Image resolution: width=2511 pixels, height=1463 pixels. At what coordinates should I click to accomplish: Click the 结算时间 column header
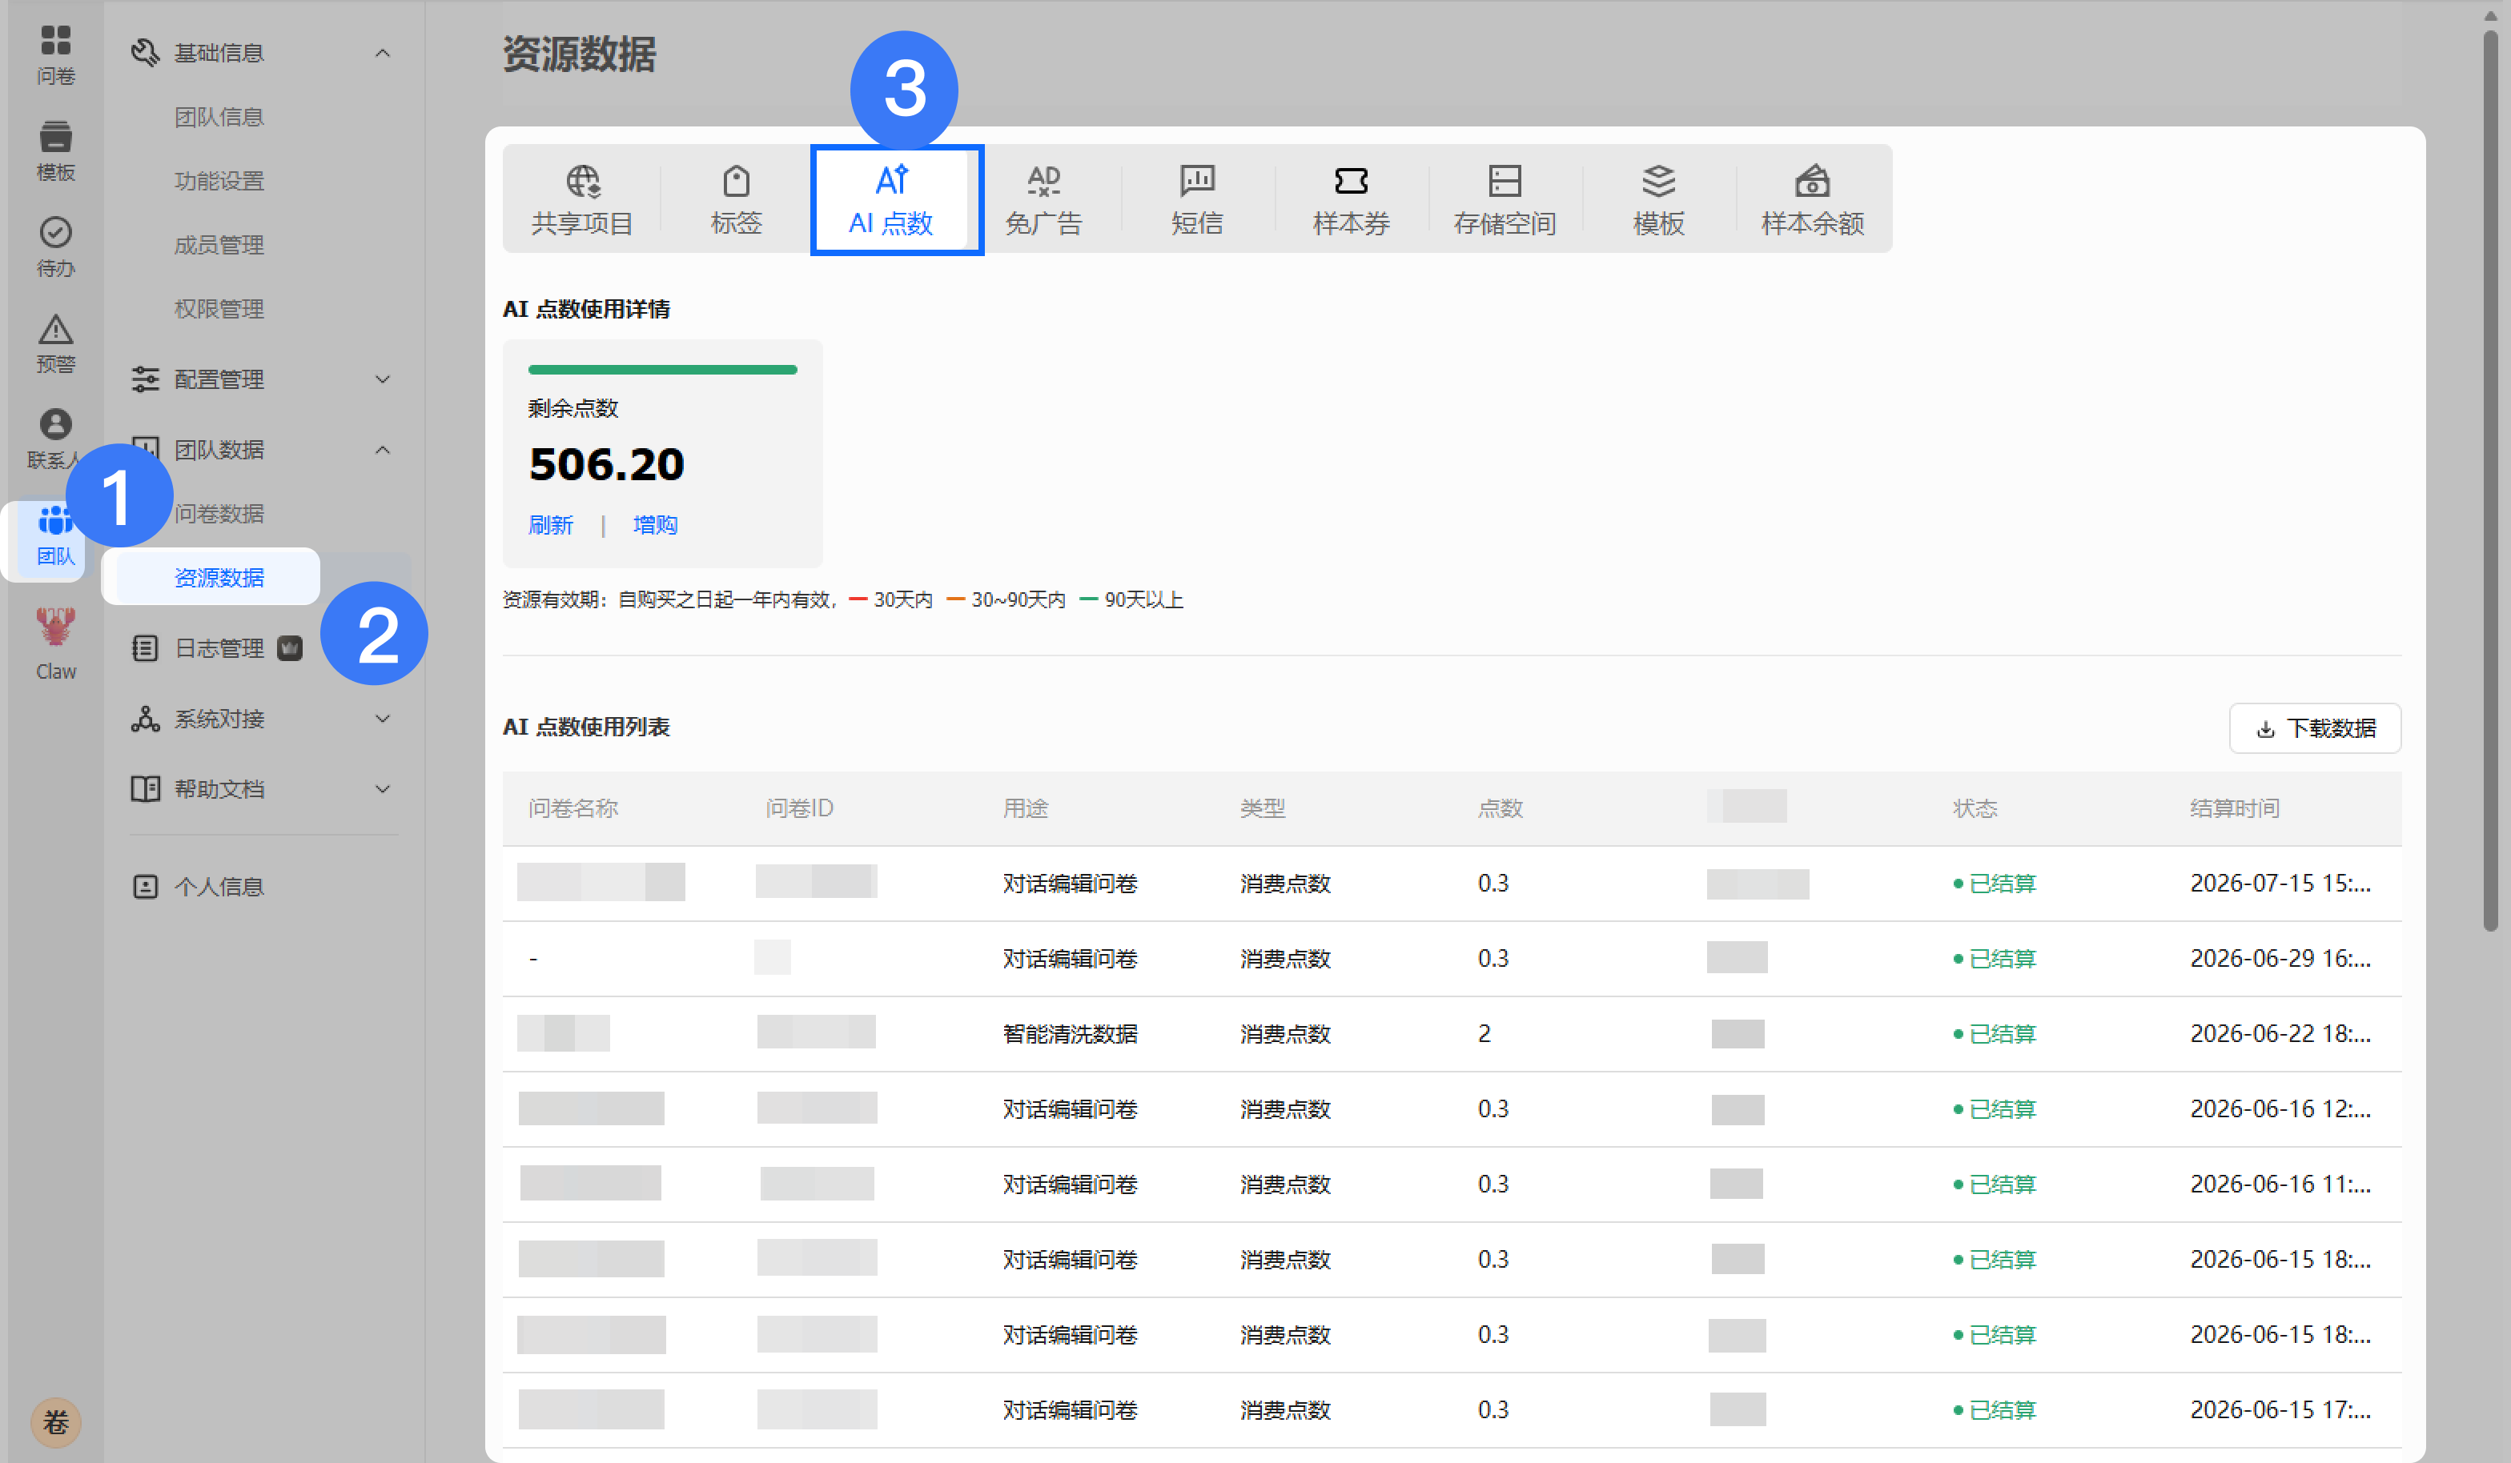tap(2235, 808)
